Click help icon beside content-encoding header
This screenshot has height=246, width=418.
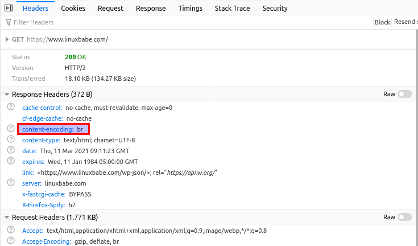click(x=10, y=129)
